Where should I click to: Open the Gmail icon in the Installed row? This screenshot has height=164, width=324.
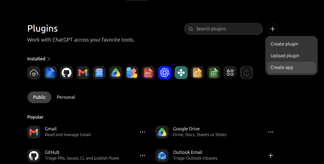(83, 73)
